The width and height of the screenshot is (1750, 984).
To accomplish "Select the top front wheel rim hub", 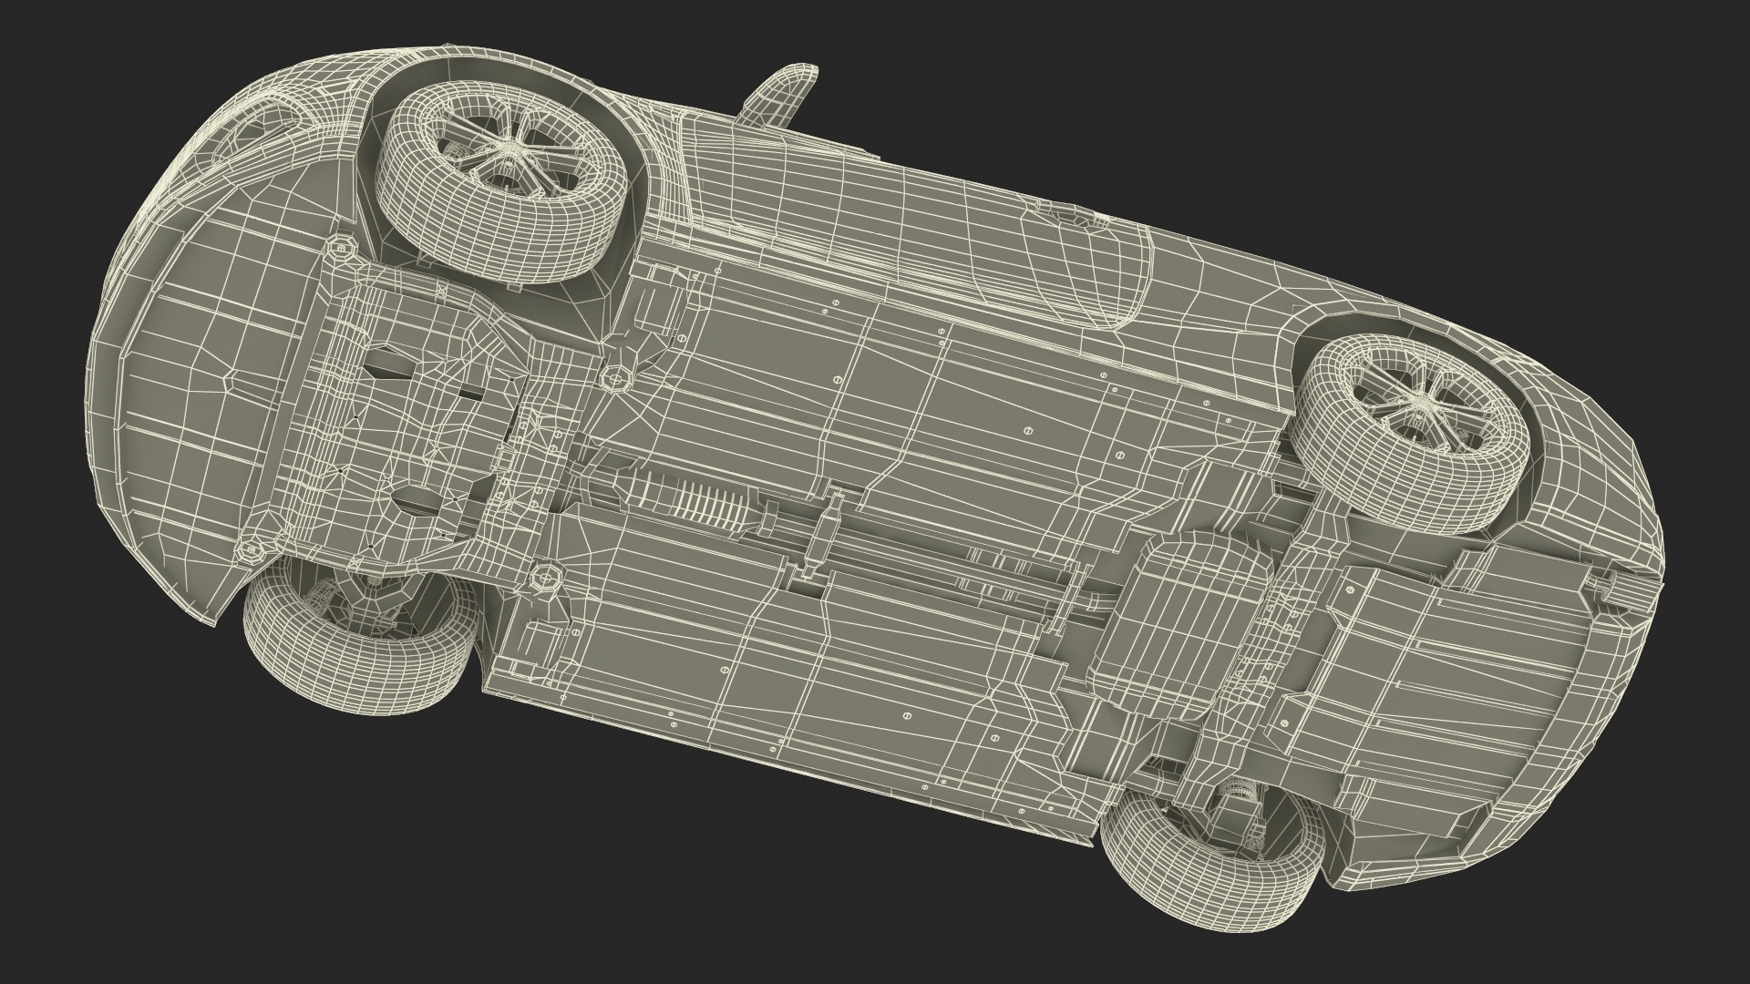I will [x=512, y=145].
